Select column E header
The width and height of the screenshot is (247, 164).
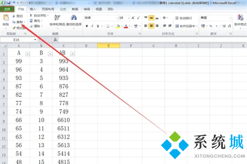109,46
